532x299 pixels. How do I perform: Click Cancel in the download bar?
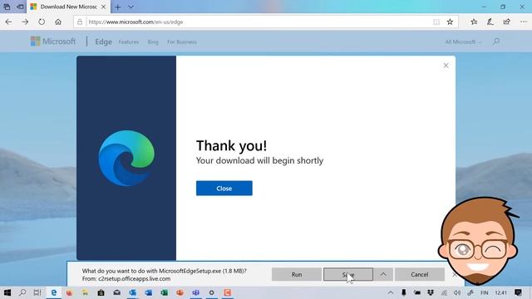click(x=420, y=274)
